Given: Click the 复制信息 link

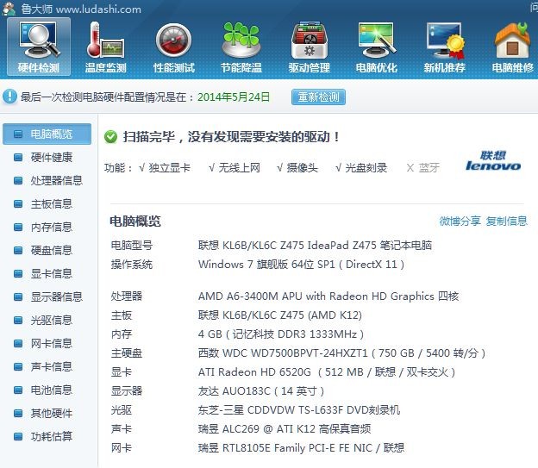Looking at the screenshot, I should (506, 221).
